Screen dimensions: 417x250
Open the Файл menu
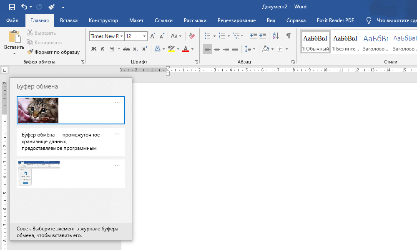point(13,20)
